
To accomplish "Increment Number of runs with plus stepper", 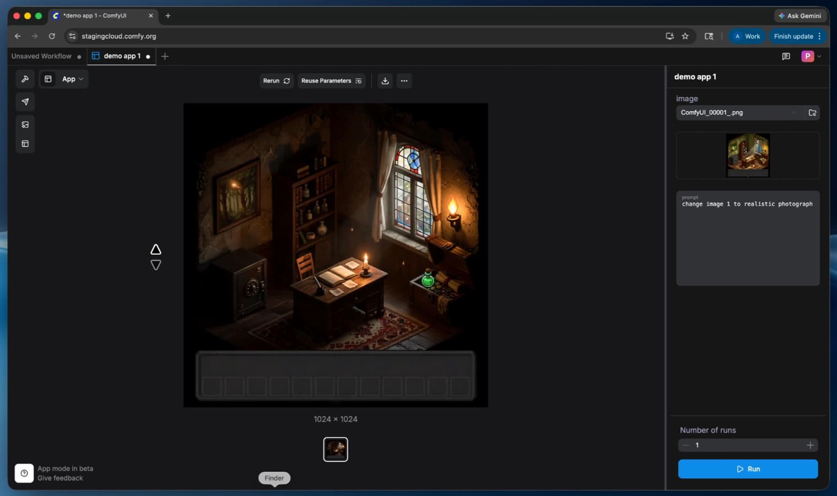I will (810, 445).
